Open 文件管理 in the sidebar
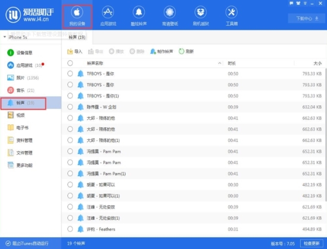 point(20,153)
